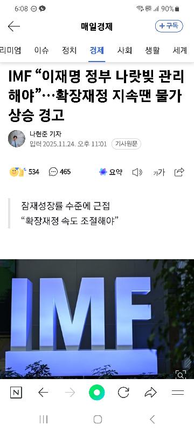Go to the 사회 tab

pos(124,50)
